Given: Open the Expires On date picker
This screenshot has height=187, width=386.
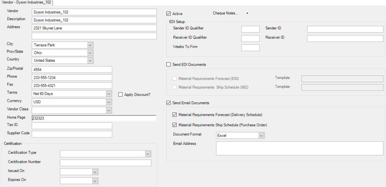Looking at the screenshot, I should pos(95,181).
